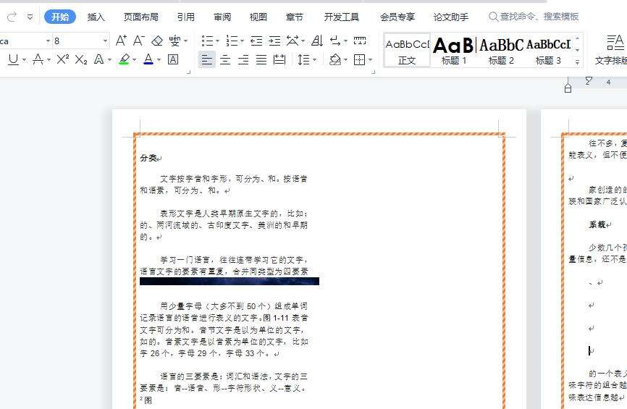Toggle align left
This screenshot has height=409, width=627.
point(207,59)
